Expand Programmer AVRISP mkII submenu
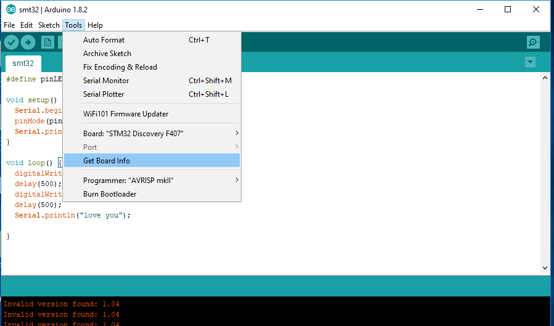Viewport: 554px width, 326px height. 152,181
